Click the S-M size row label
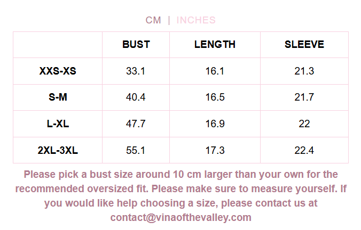This screenshot has height=230, width=361. pyautogui.click(x=58, y=97)
